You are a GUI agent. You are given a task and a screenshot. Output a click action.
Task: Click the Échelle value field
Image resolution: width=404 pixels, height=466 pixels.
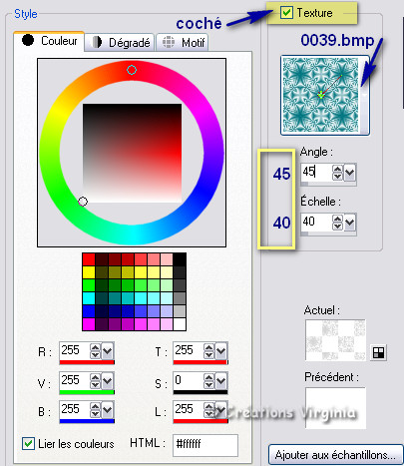click(316, 222)
